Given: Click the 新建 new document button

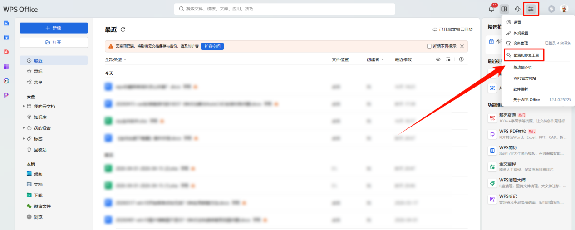Looking at the screenshot, I should 54,28.
